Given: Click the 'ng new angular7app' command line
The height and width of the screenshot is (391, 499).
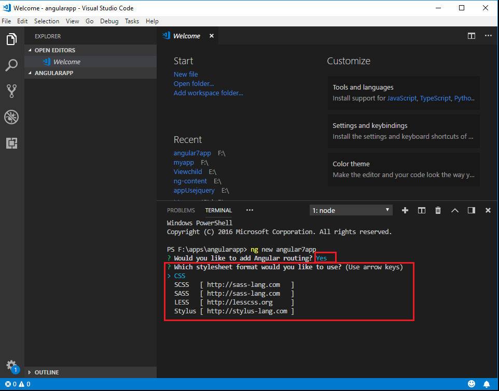Looking at the screenshot, I should coord(283,249).
